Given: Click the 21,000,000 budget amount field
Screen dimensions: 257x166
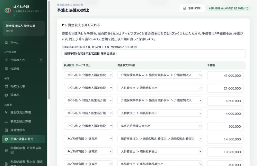Looking at the screenshot, I should click(x=225, y=88).
